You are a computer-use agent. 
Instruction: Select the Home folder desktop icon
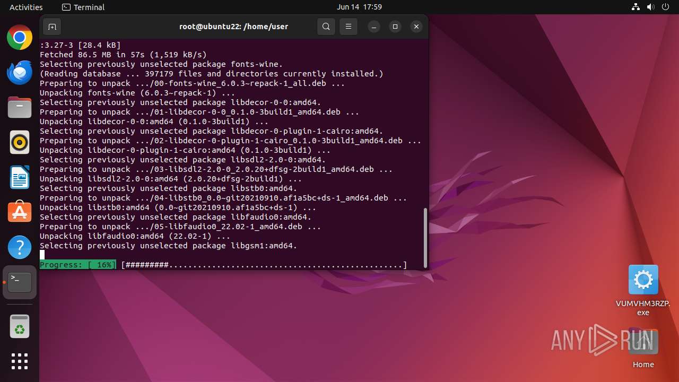643,348
